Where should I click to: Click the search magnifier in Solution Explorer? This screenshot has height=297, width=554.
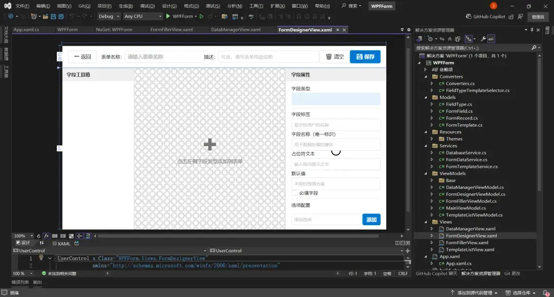point(534,48)
